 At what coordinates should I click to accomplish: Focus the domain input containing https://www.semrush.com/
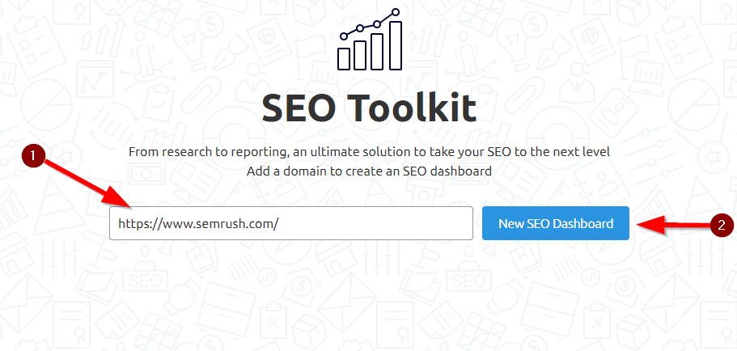[290, 223]
